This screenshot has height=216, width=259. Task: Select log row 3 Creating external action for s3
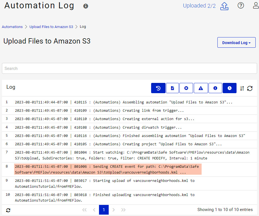click(x=129, y=119)
